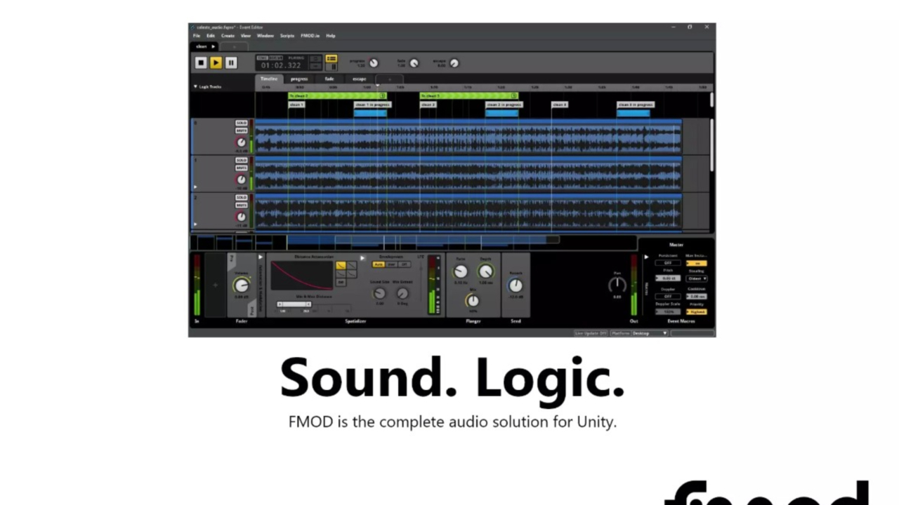Solo audio track 0

[242, 123]
